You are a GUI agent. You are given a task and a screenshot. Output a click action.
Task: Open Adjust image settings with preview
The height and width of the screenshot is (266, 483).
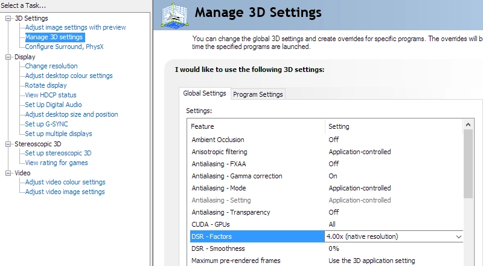click(x=75, y=27)
